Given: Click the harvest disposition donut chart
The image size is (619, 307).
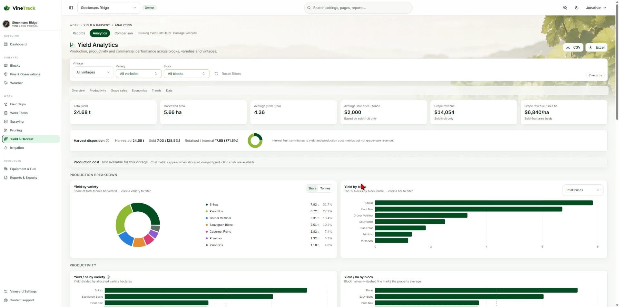Looking at the screenshot, I should [x=255, y=141].
